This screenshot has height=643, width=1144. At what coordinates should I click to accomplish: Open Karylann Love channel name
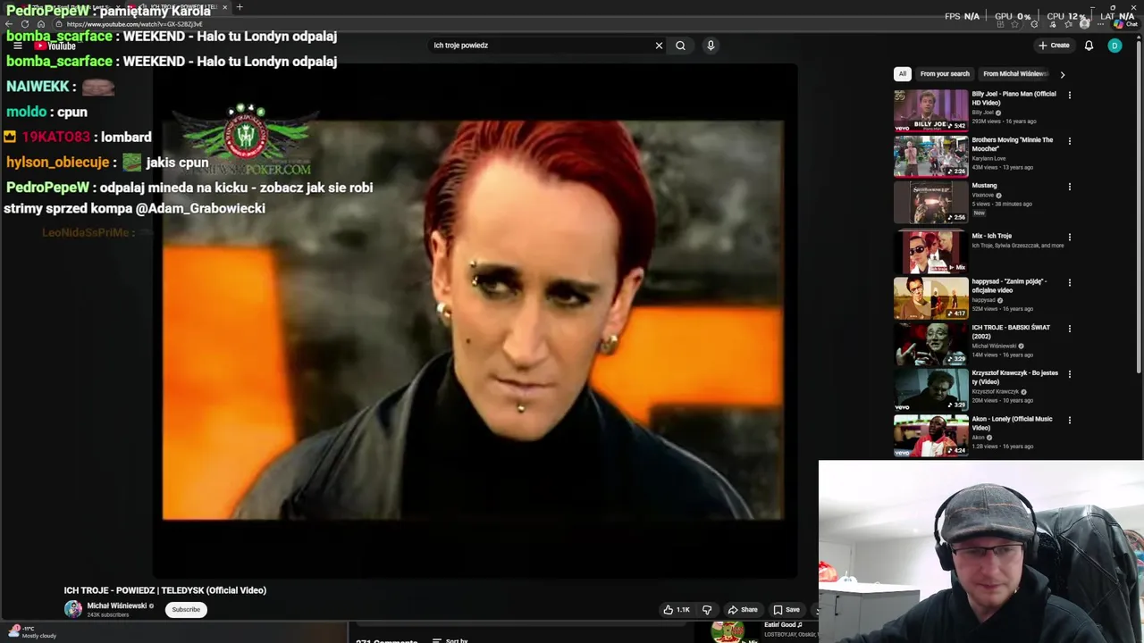(988, 158)
